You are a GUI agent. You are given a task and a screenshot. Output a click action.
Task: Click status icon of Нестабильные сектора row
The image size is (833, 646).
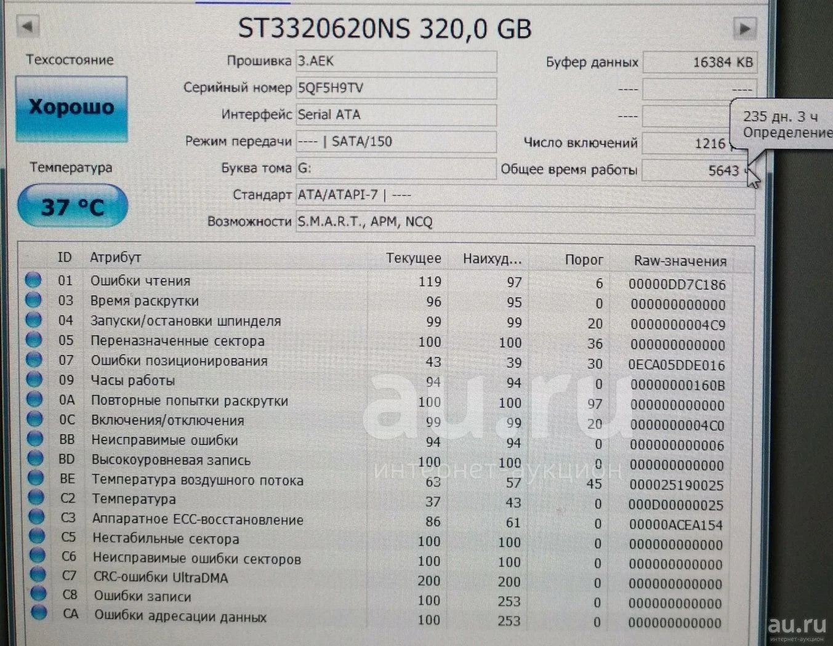point(37,536)
